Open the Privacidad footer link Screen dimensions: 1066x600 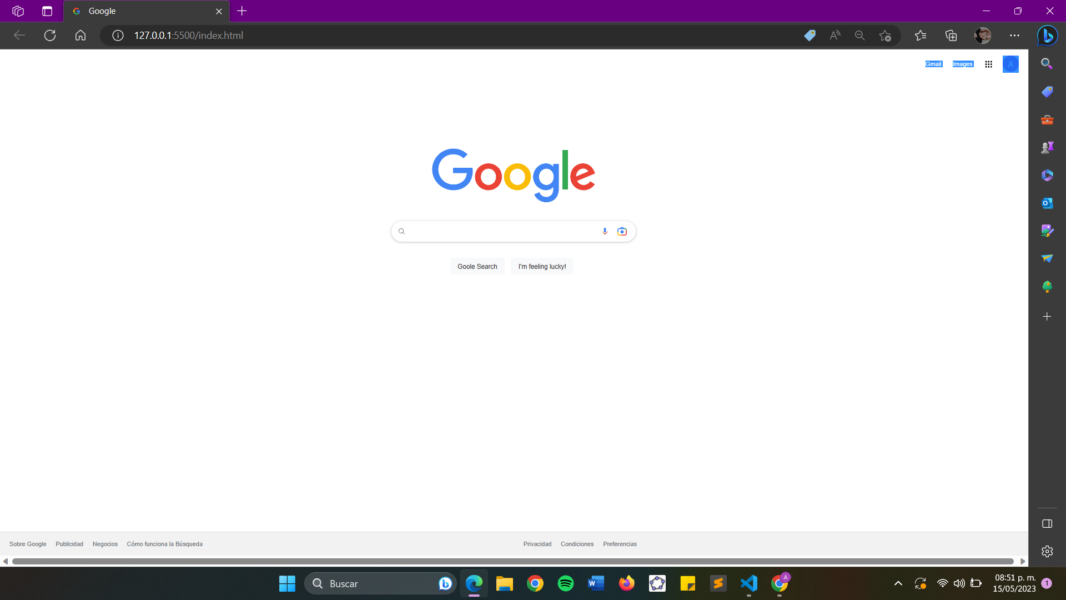[537, 544]
